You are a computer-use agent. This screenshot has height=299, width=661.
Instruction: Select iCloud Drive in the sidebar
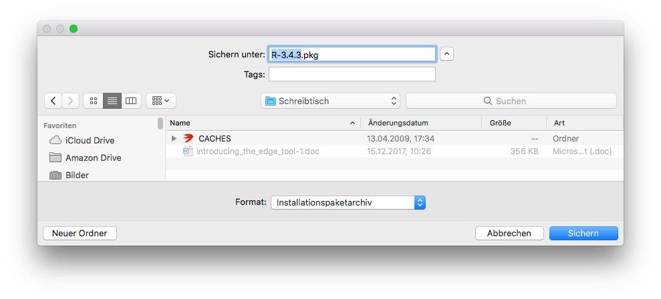coord(90,140)
